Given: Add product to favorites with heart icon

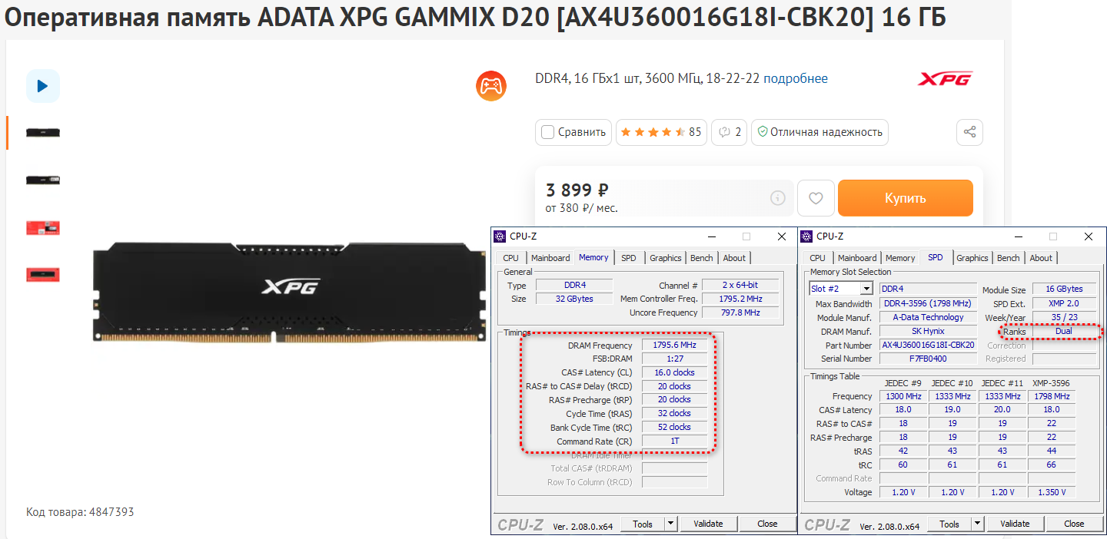Looking at the screenshot, I should (x=816, y=198).
